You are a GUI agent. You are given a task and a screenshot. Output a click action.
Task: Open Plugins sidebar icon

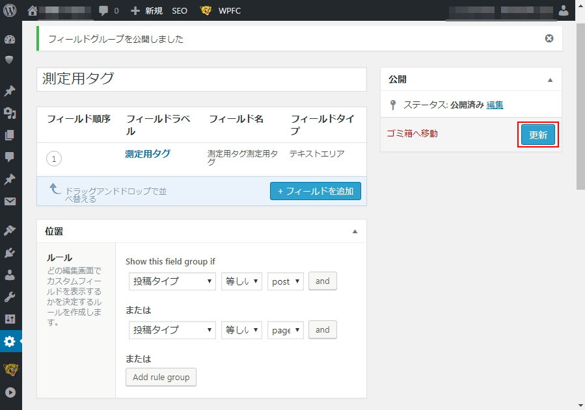tap(10, 253)
